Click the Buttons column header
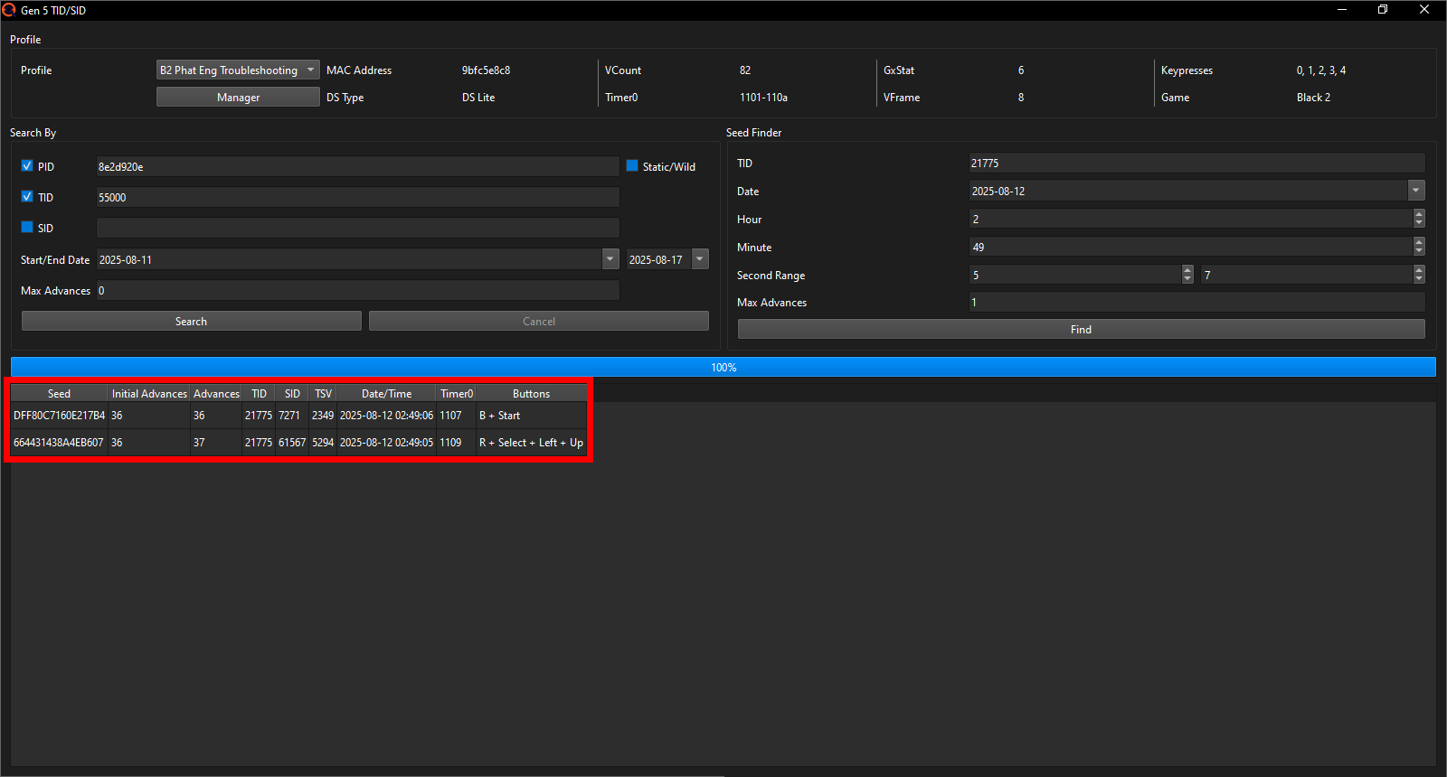 pyautogui.click(x=531, y=394)
